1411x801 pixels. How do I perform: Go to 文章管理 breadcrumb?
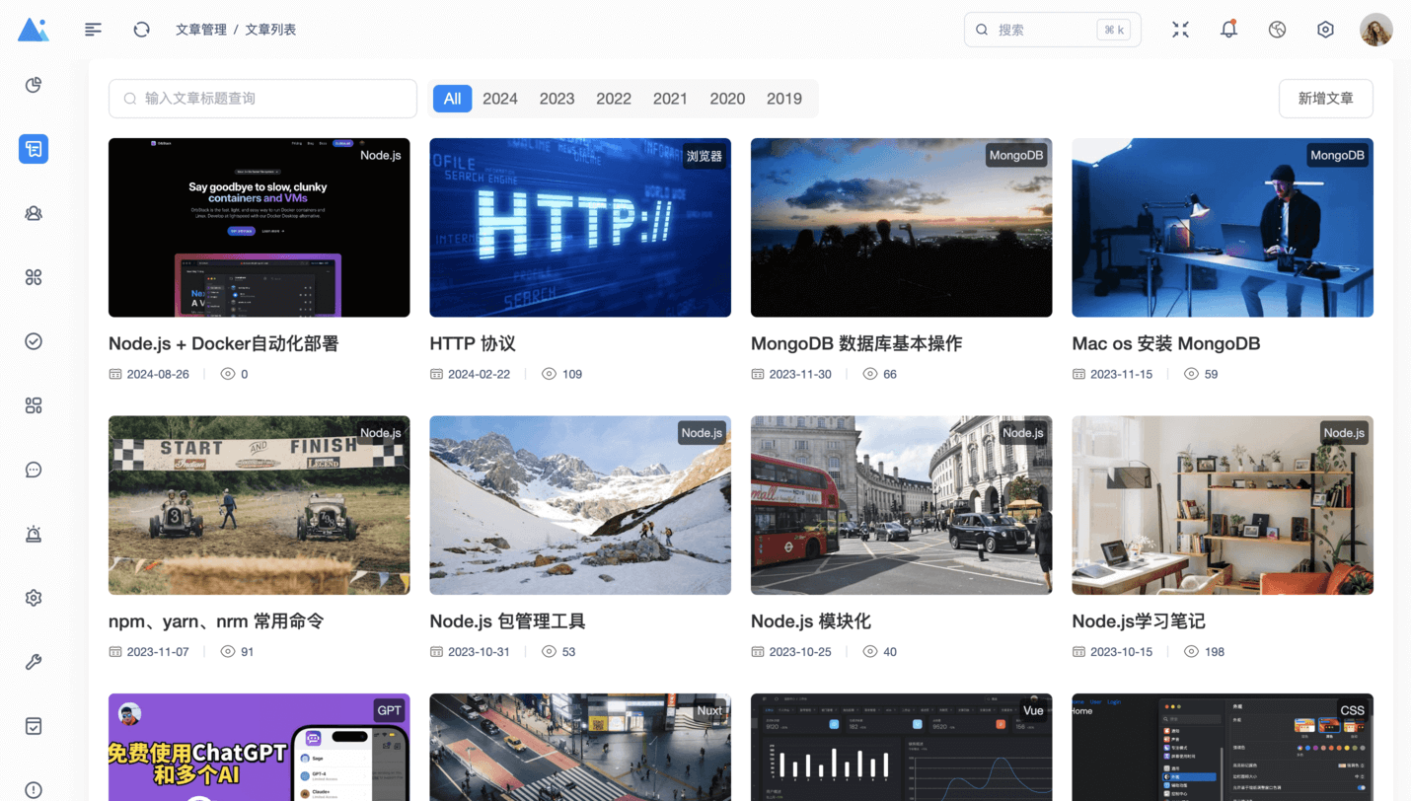[201, 30]
